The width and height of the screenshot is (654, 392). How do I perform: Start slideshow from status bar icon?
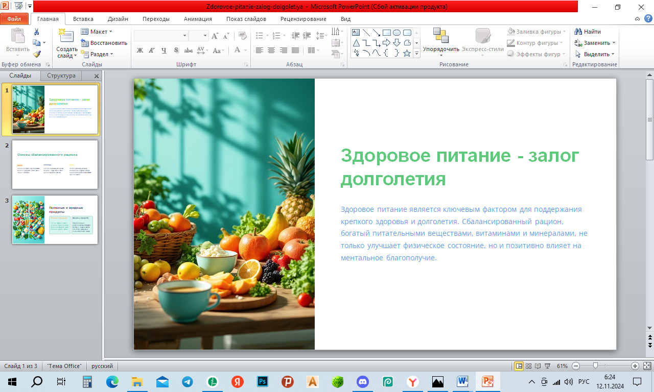(x=548, y=366)
